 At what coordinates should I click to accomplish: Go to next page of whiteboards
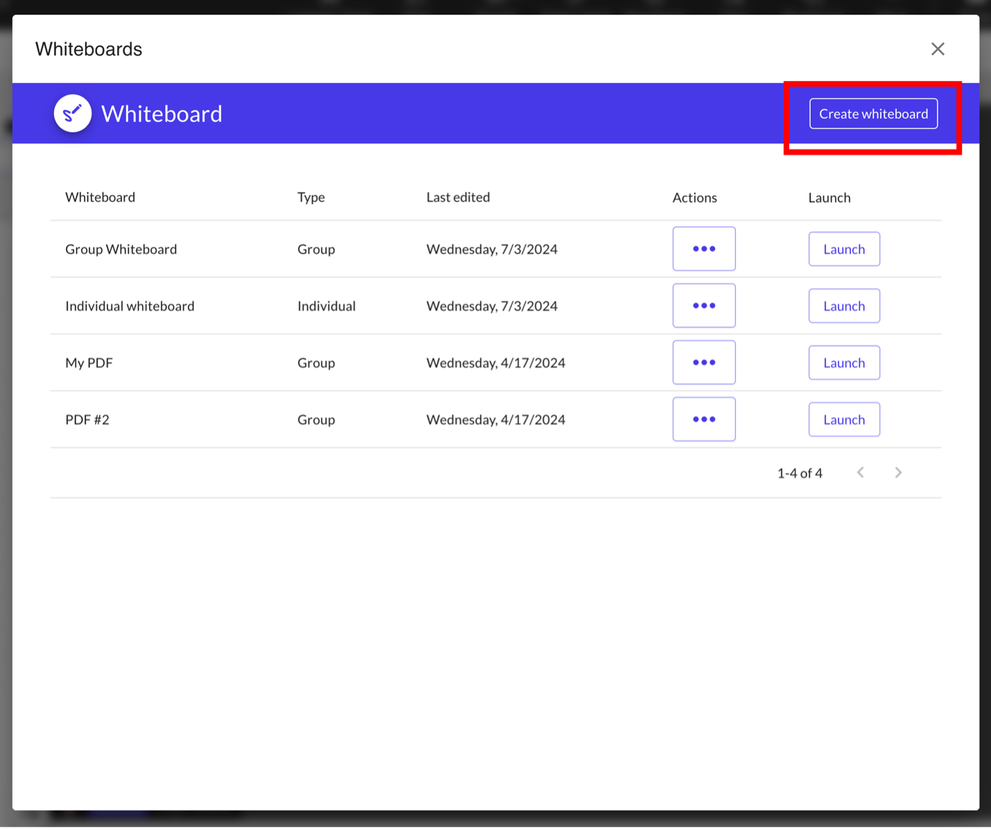pyautogui.click(x=898, y=473)
